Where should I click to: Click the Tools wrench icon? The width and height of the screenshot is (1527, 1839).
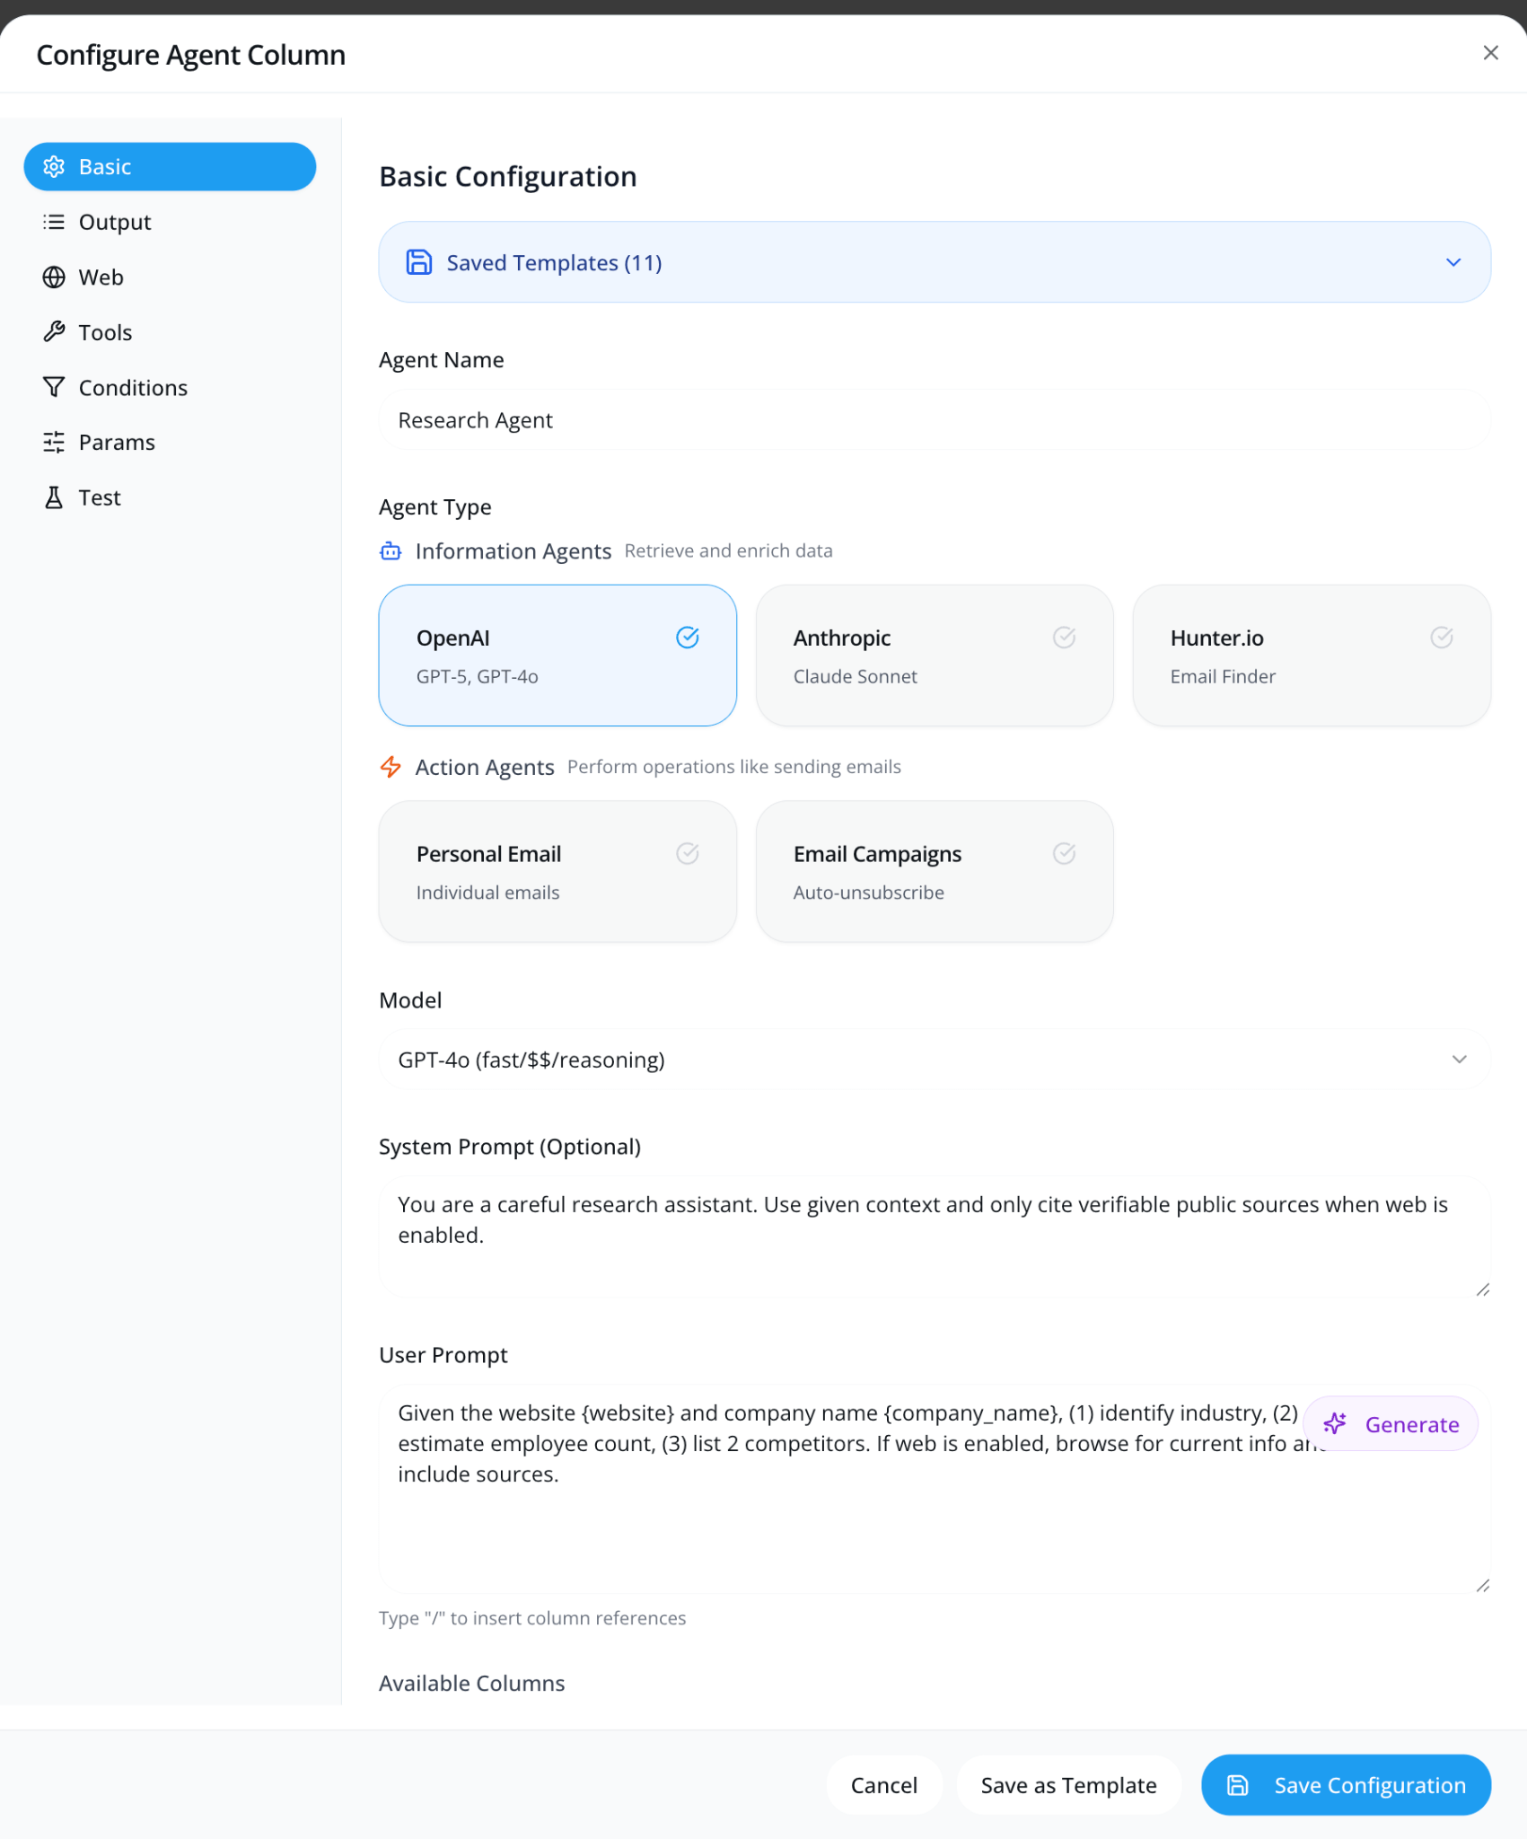click(x=54, y=332)
